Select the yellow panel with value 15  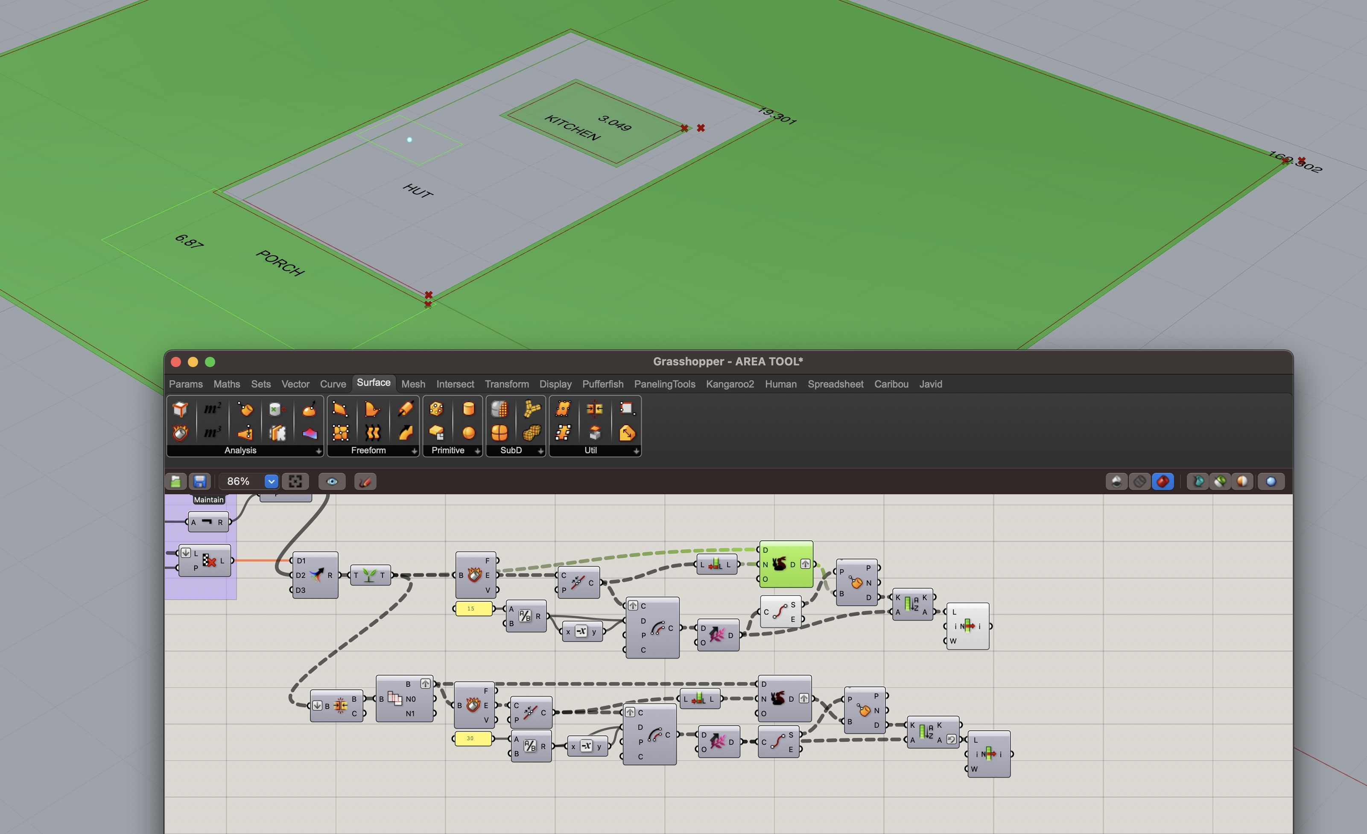[473, 608]
